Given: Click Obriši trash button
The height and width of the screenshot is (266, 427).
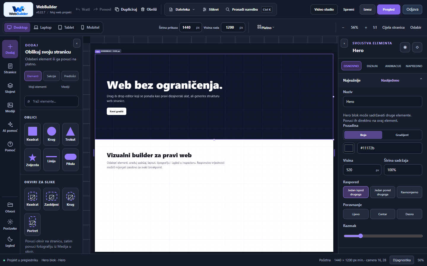Looking at the screenshot, I should (149, 9).
